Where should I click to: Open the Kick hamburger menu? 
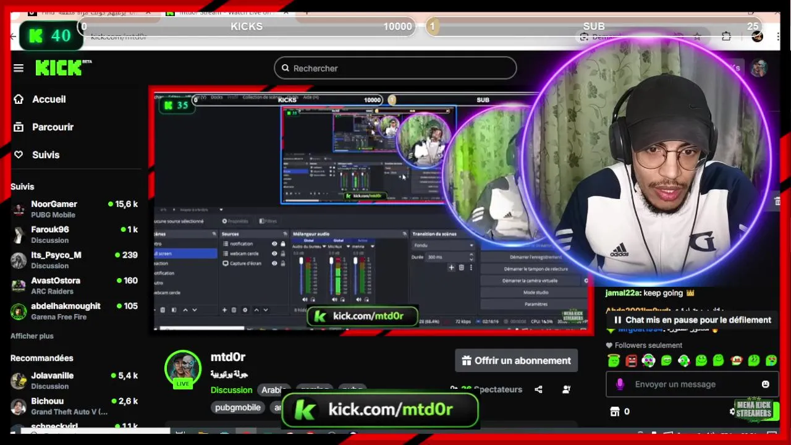point(19,68)
